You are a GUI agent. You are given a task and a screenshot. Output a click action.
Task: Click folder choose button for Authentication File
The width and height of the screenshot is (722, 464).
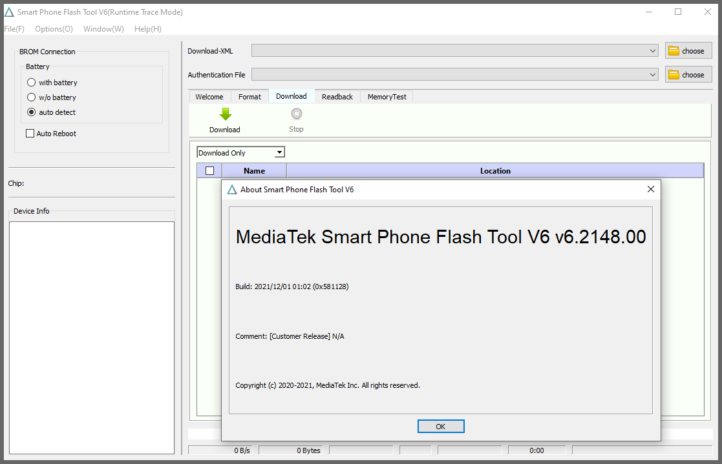pos(688,75)
